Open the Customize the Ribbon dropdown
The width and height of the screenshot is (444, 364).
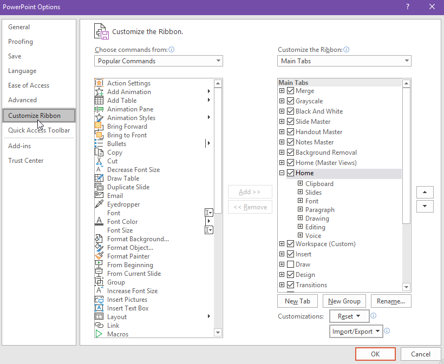click(344, 61)
